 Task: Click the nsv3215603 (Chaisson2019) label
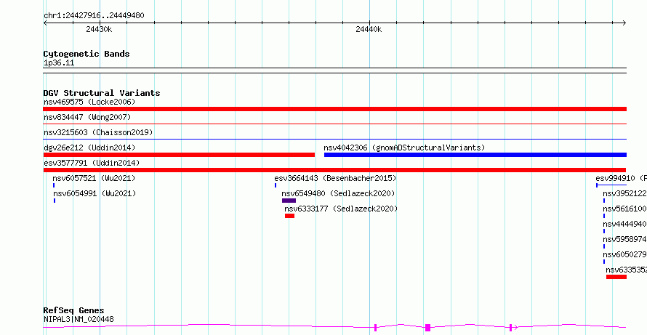tap(98, 132)
